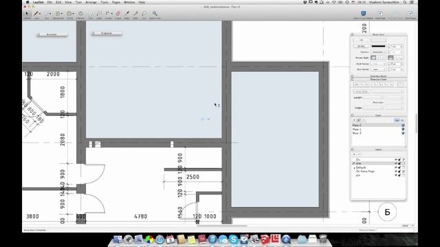Toggle visibility of dim layer
Viewport: 440px width, 247px height.
(396, 163)
